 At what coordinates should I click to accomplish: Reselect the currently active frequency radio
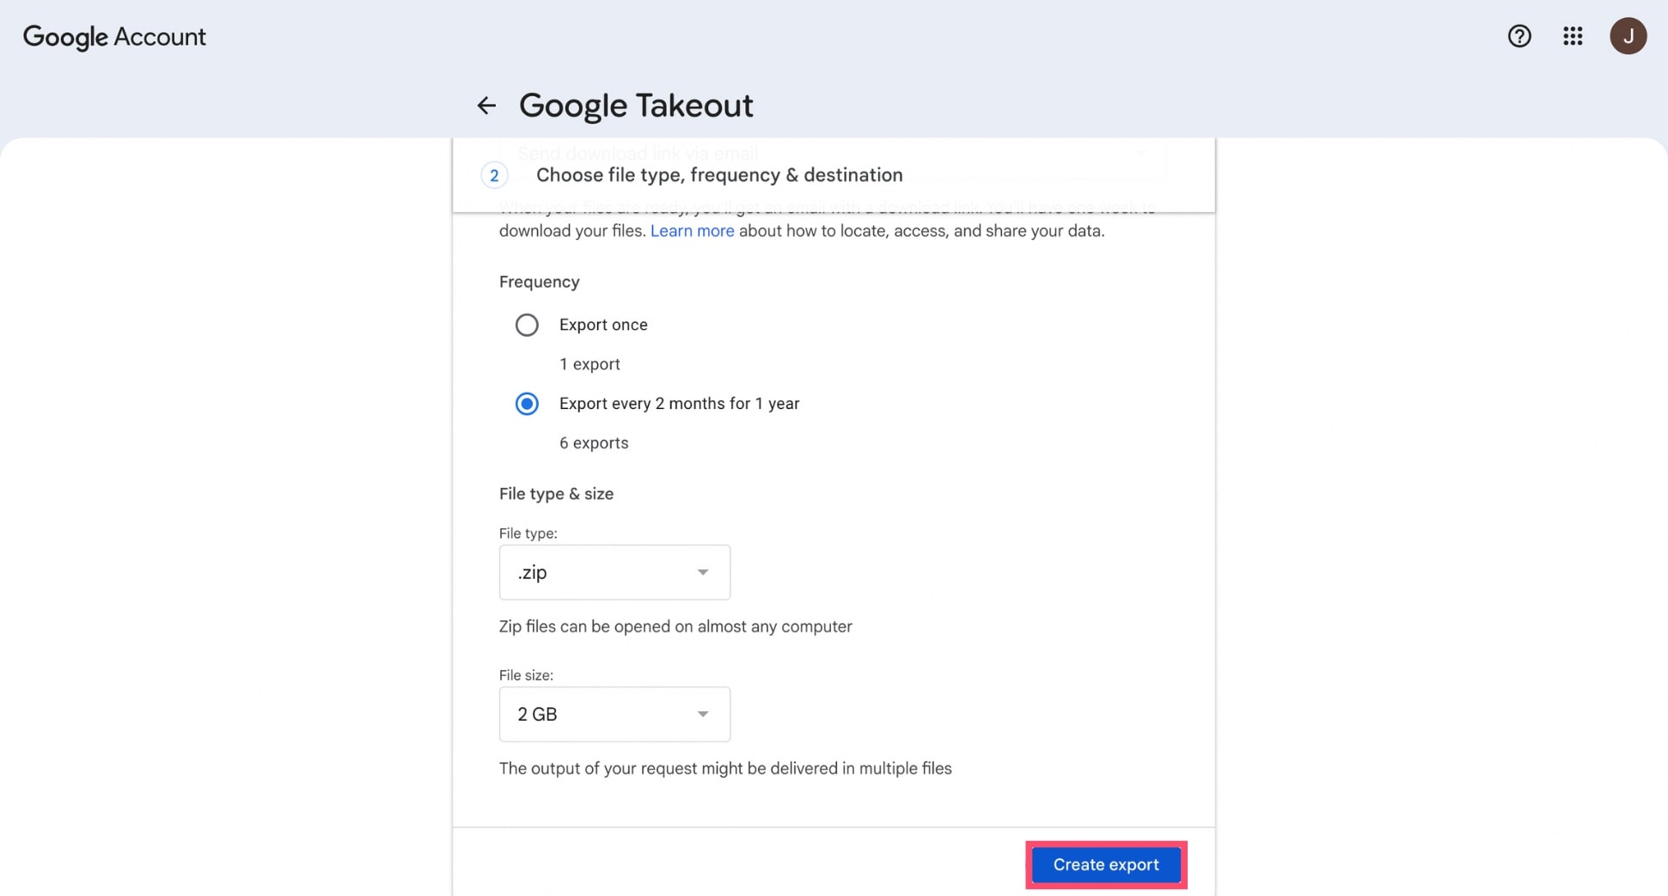[x=527, y=403]
